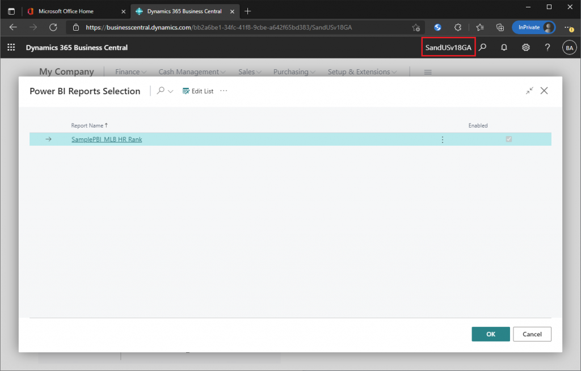Open more options ellipsis beside Edit List
The width and height of the screenshot is (581, 371).
pos(224,91)
